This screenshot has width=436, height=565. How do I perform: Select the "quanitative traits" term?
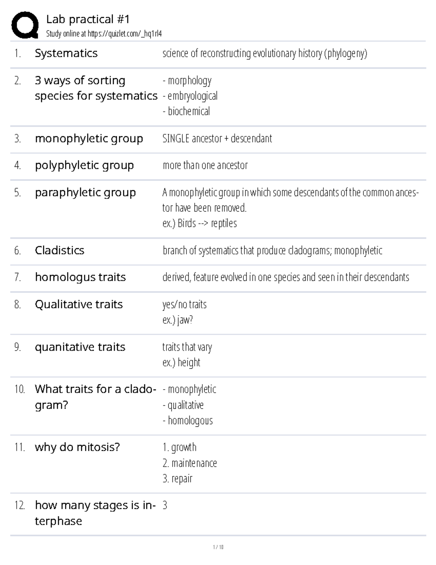coord(80,347)
